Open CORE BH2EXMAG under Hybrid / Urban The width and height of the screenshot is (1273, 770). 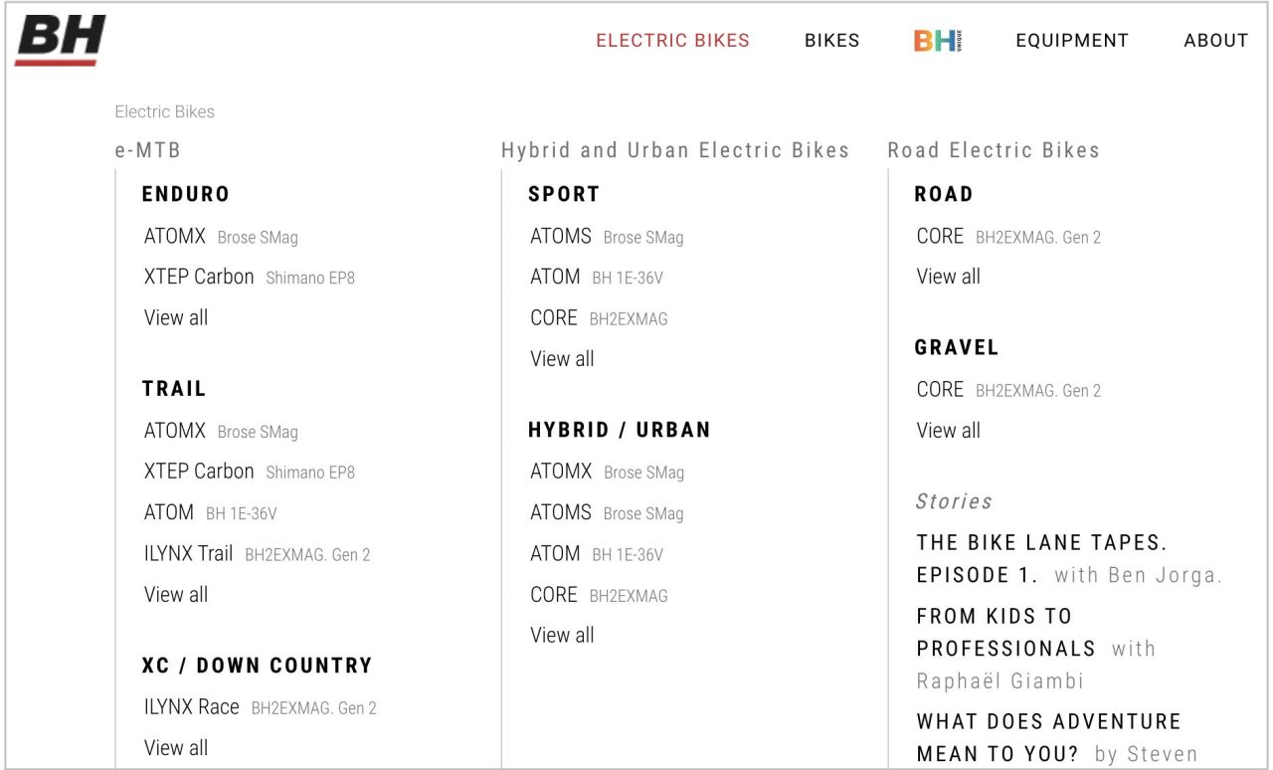click(x=599, y=595)
